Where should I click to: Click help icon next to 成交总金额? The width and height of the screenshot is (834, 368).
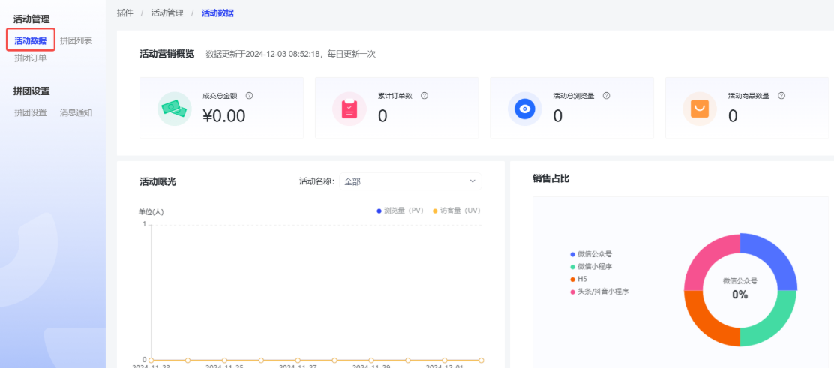(249, 96)
